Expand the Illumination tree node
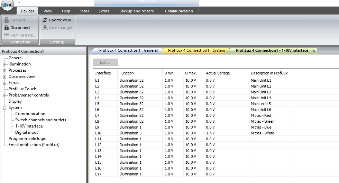Image resolution: width=339 pixels, height=183 pixels. coord(4,64)
